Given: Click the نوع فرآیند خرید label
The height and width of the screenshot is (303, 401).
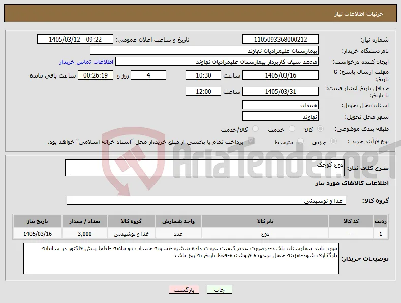Looking at the screenshot, I should [368, 141].
